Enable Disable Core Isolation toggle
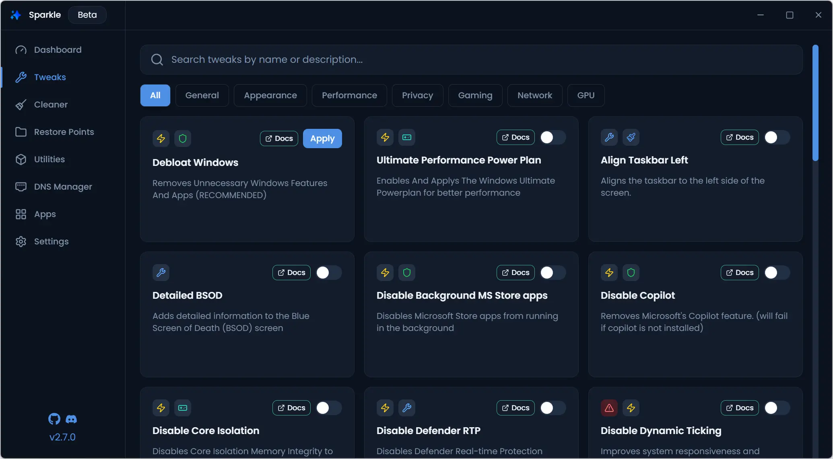 pyautogui.click(x=328, y=408)
